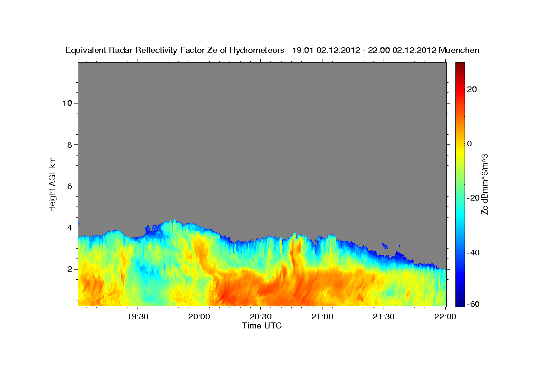Click the 22:00 time tick label
The image size is (552, 368).
(445, 316)
